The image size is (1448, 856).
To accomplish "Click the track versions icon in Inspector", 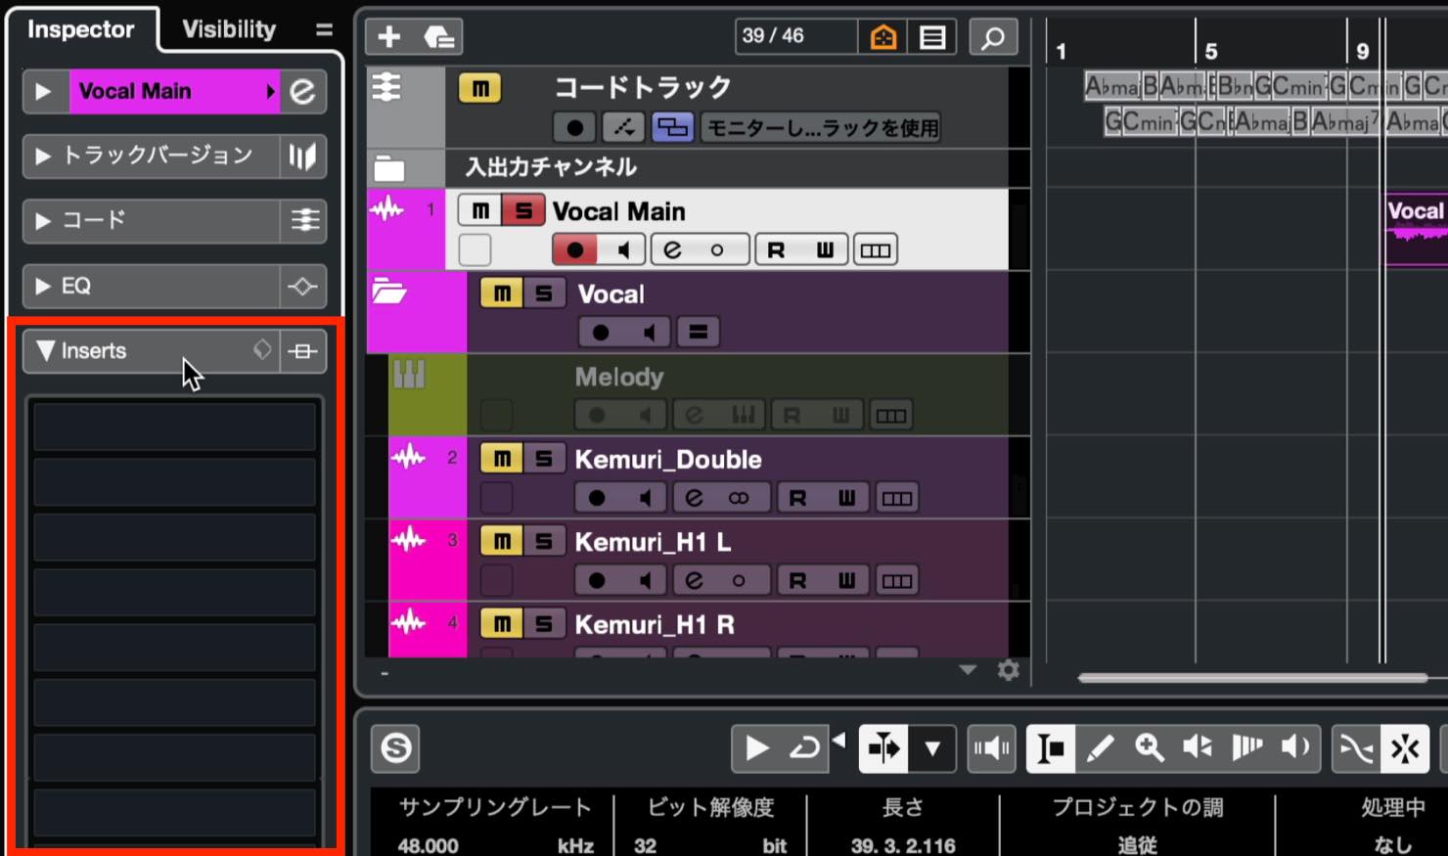I will [x=303, y=156].
